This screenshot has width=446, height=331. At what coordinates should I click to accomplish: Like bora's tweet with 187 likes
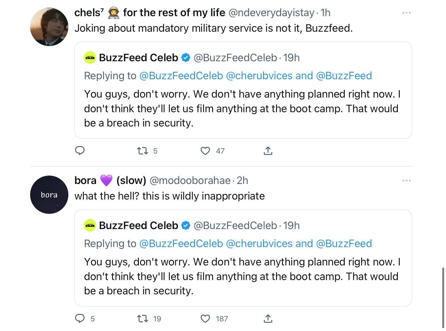click(x=205, y=319)
